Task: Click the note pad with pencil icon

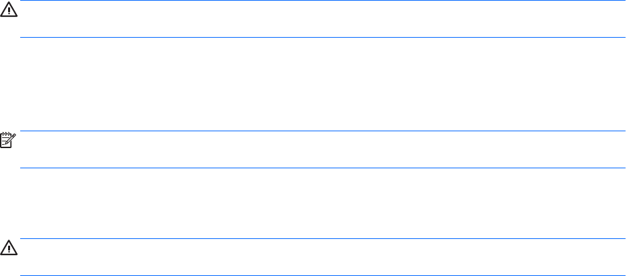Action: click(x=8, y=141)
